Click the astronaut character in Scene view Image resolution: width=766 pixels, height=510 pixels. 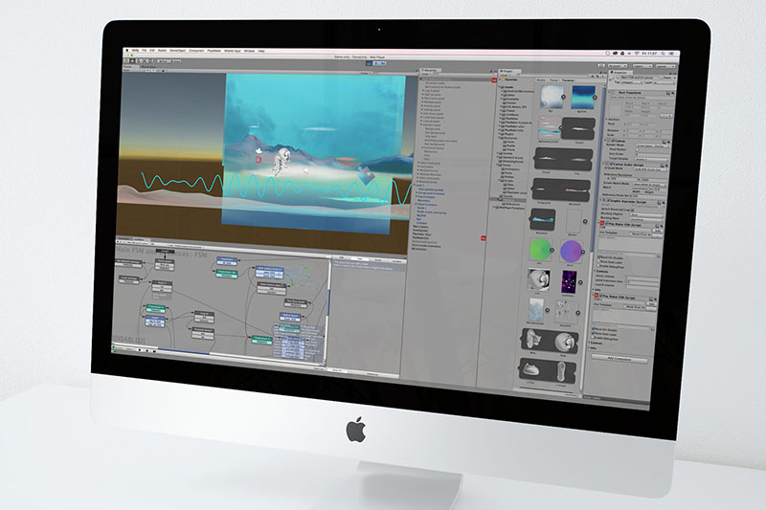[282, 161]
